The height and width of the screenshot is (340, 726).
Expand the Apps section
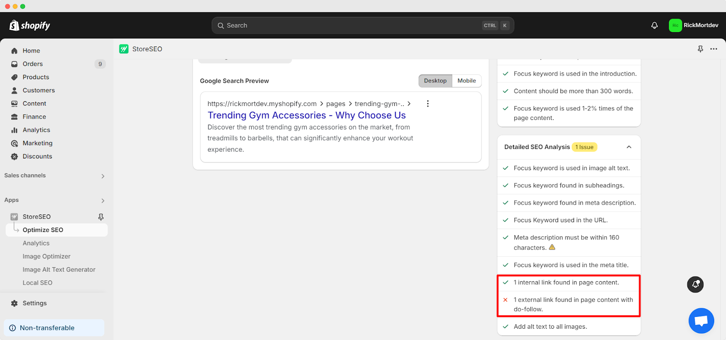(103, 201)
